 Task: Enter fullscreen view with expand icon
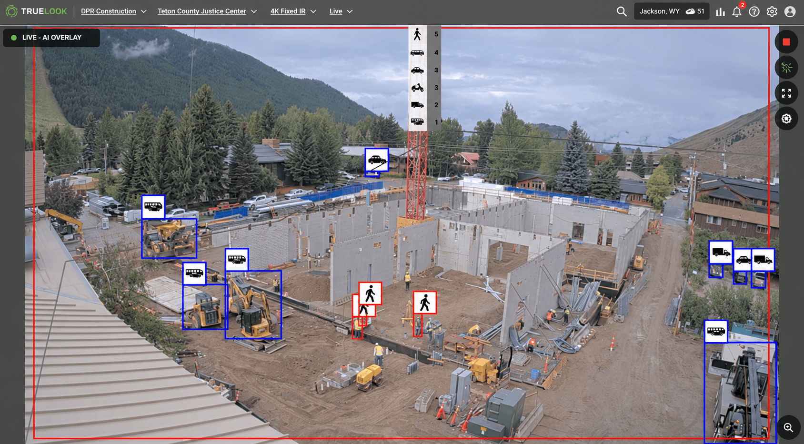click(x=786, y=93)
